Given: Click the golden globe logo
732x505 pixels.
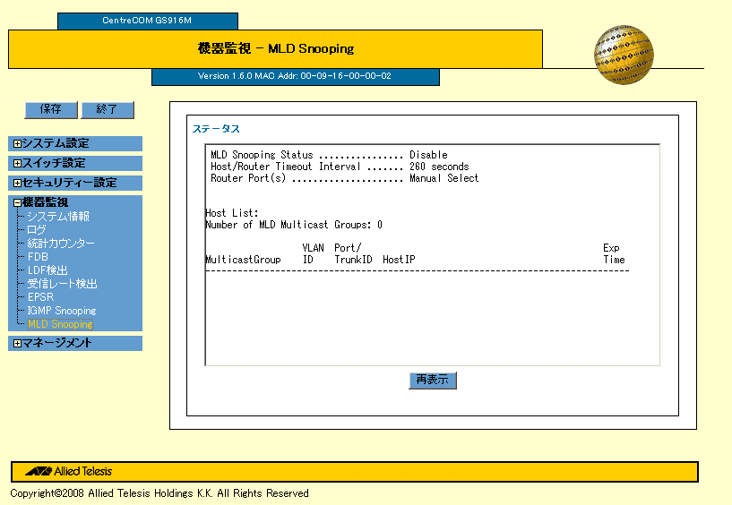Looking at the screenshot, I should [x=624, y=55].
